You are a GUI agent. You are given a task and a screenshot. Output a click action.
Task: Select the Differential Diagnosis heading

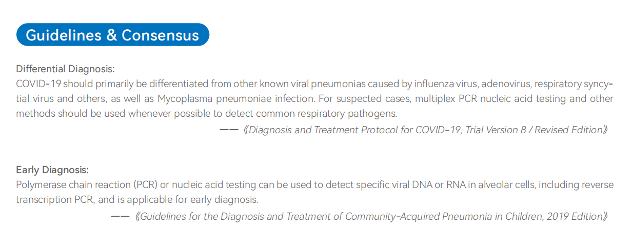[x=66, y=69]
